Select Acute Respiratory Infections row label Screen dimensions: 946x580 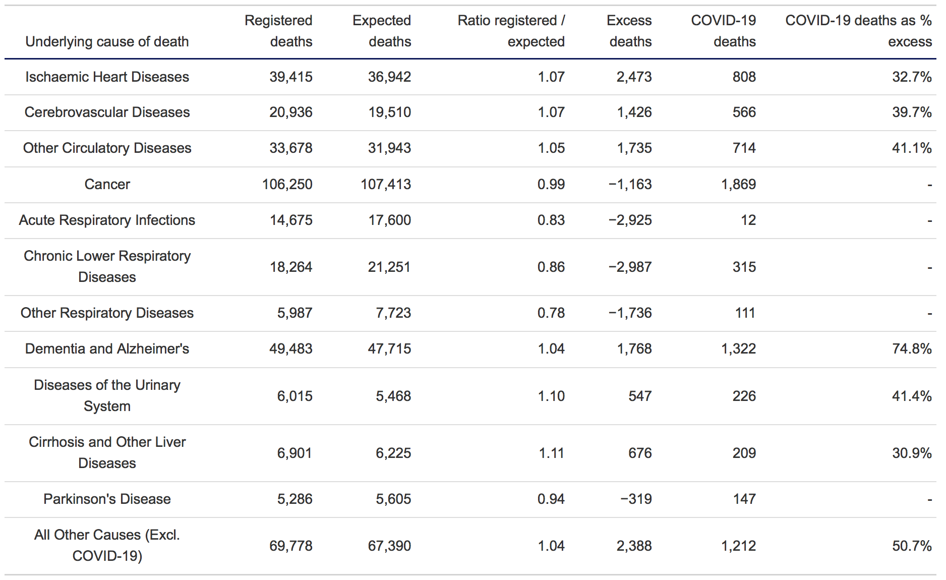pyautogui.click(x=107, y=220)
